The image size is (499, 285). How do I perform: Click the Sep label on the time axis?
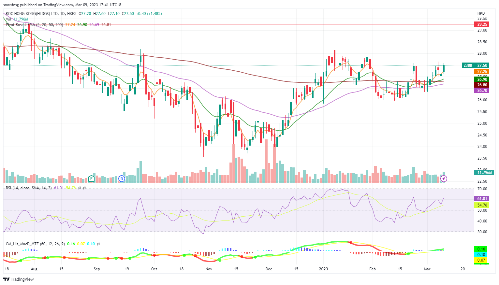(x=96, y=269)
